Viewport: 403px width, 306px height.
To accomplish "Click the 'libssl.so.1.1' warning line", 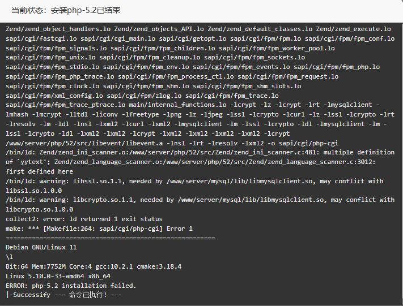I will coord(194,182).
